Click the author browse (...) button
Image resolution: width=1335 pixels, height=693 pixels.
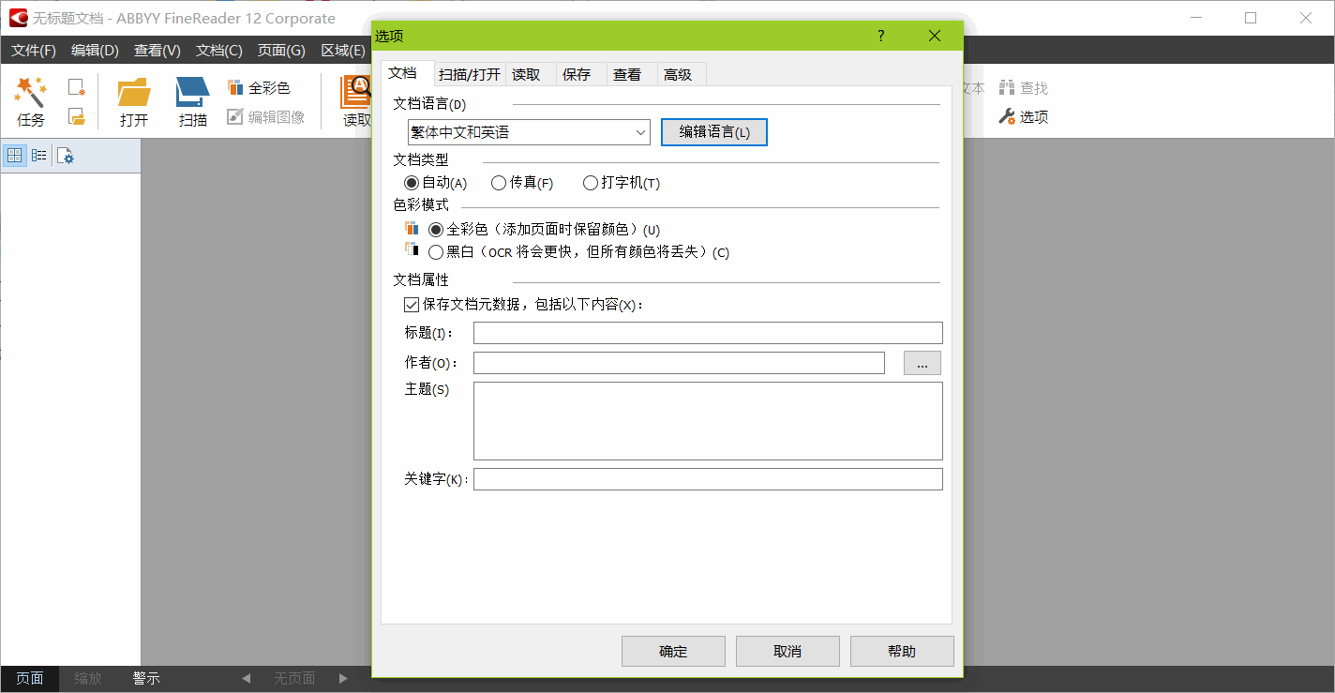pos(922,363)
